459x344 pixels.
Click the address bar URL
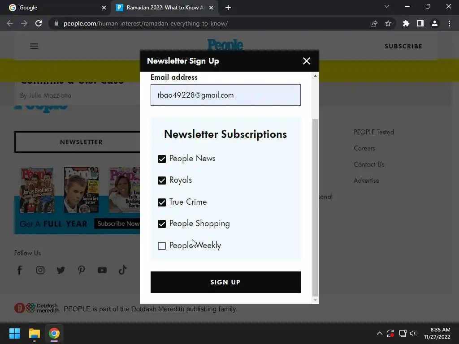tap(146, 23)
